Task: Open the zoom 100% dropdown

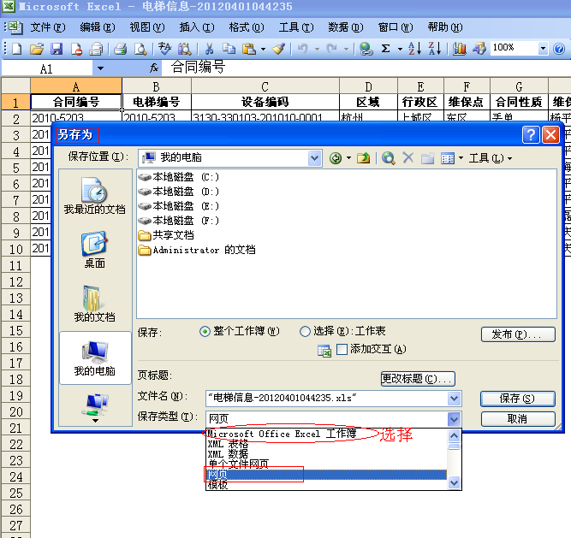Action: coord(543,48)
